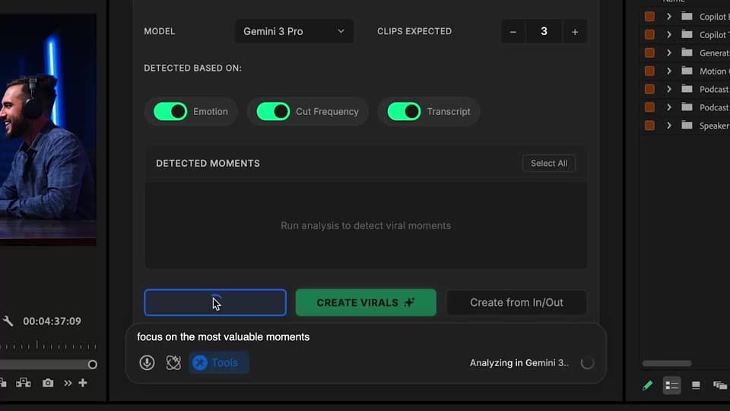Click the CREATE VIRALS button
730x411 pixels.
(x=366, y=302)
